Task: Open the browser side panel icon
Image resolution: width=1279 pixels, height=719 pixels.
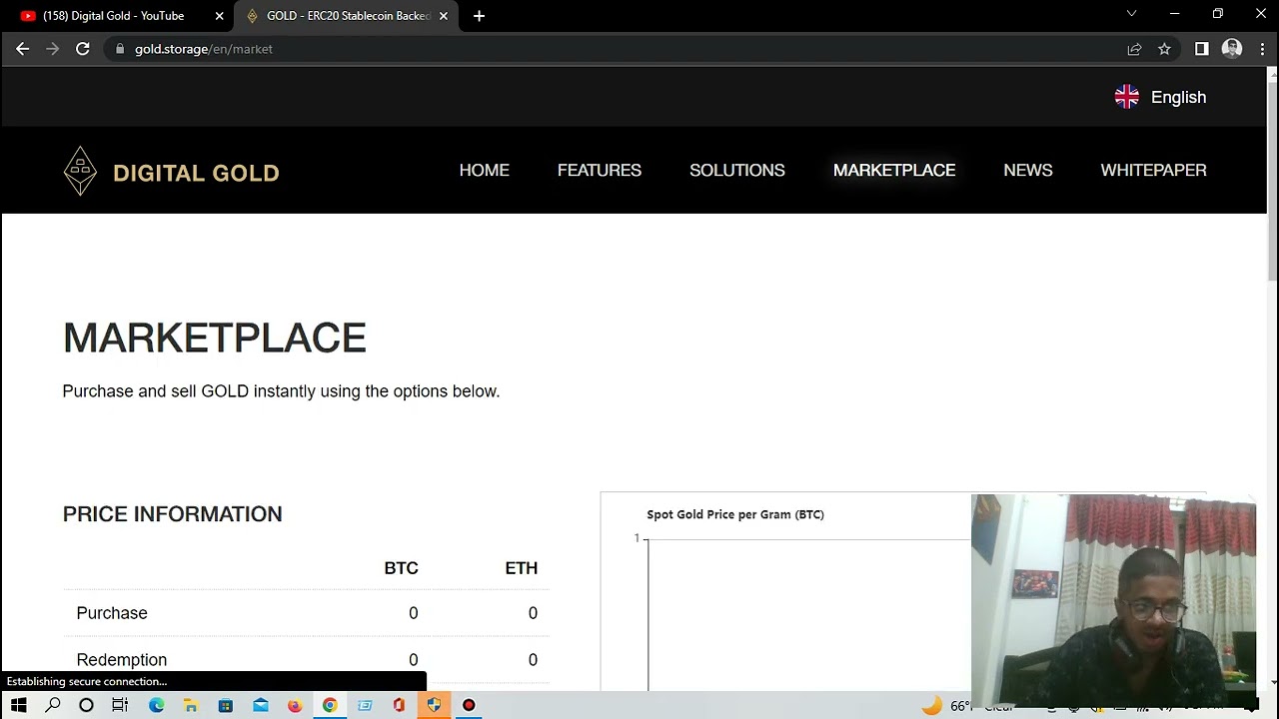Action: click(1201, 49)
